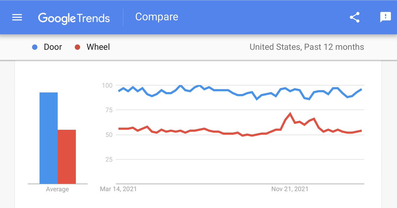
Task: Click the share icon in header
Action: pos(355,17)
